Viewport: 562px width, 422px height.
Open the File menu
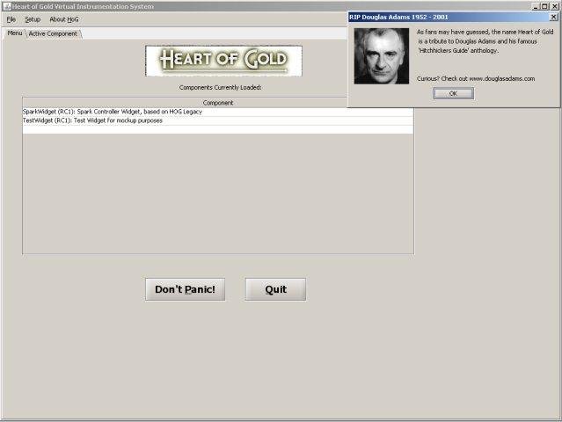pyautogui.click(x=11, y=19)
